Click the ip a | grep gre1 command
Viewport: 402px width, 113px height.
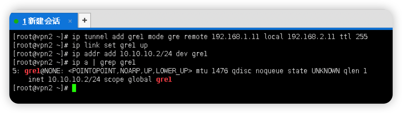point(104,62)
